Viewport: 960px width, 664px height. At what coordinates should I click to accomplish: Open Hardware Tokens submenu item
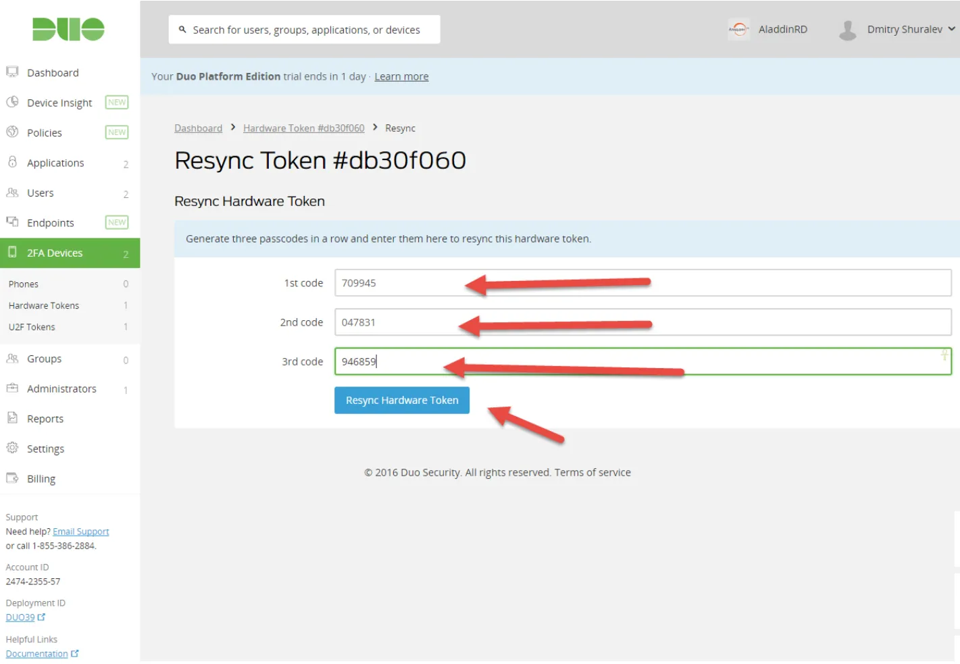click(44, 305)
